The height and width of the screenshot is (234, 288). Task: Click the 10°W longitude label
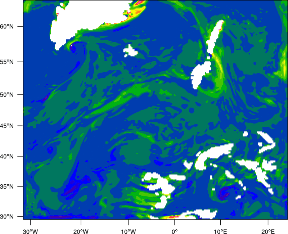[x=128, y=231]
